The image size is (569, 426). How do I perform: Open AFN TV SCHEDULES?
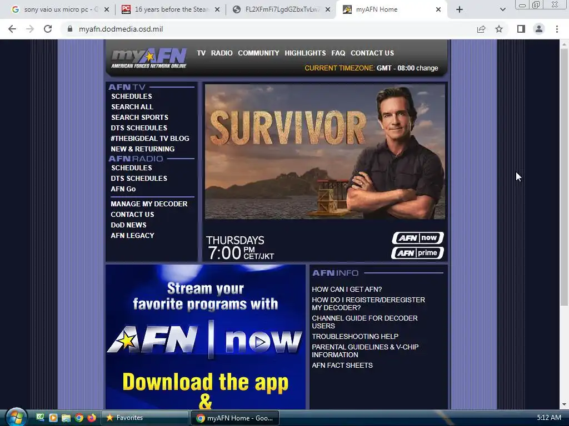click(131, 97)
